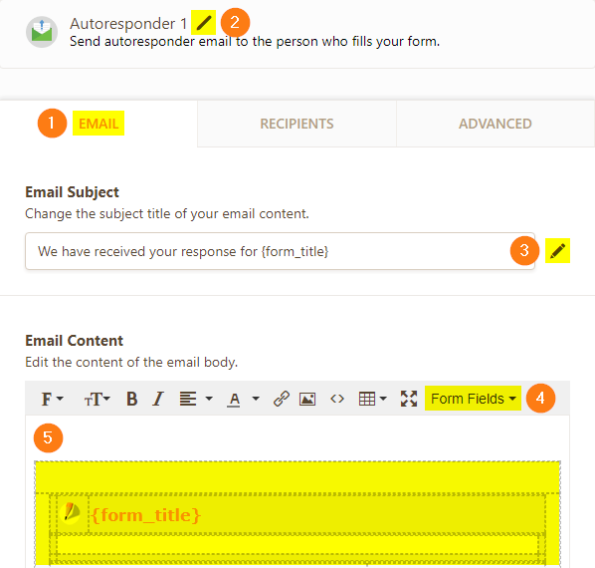Insert an image via the picture icon
This screenshot has height=568, width=595.
click(307, 399)
